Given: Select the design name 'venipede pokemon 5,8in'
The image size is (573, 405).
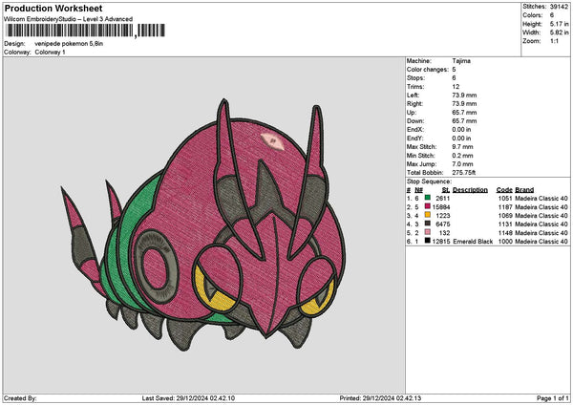Looking at the screenshot, I should click(69, 44).
